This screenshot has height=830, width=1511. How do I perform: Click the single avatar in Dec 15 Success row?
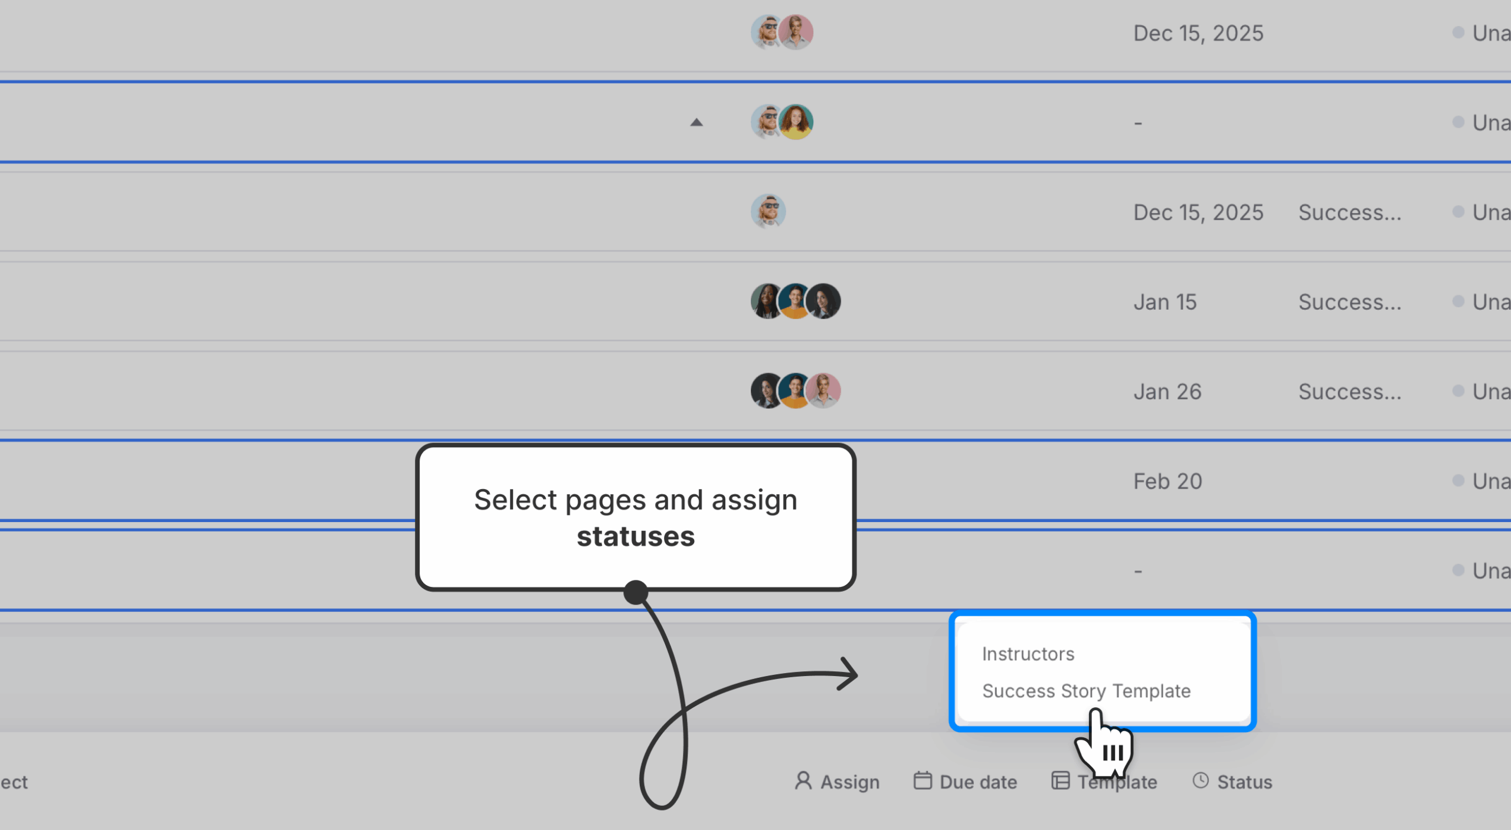(768, 211)
